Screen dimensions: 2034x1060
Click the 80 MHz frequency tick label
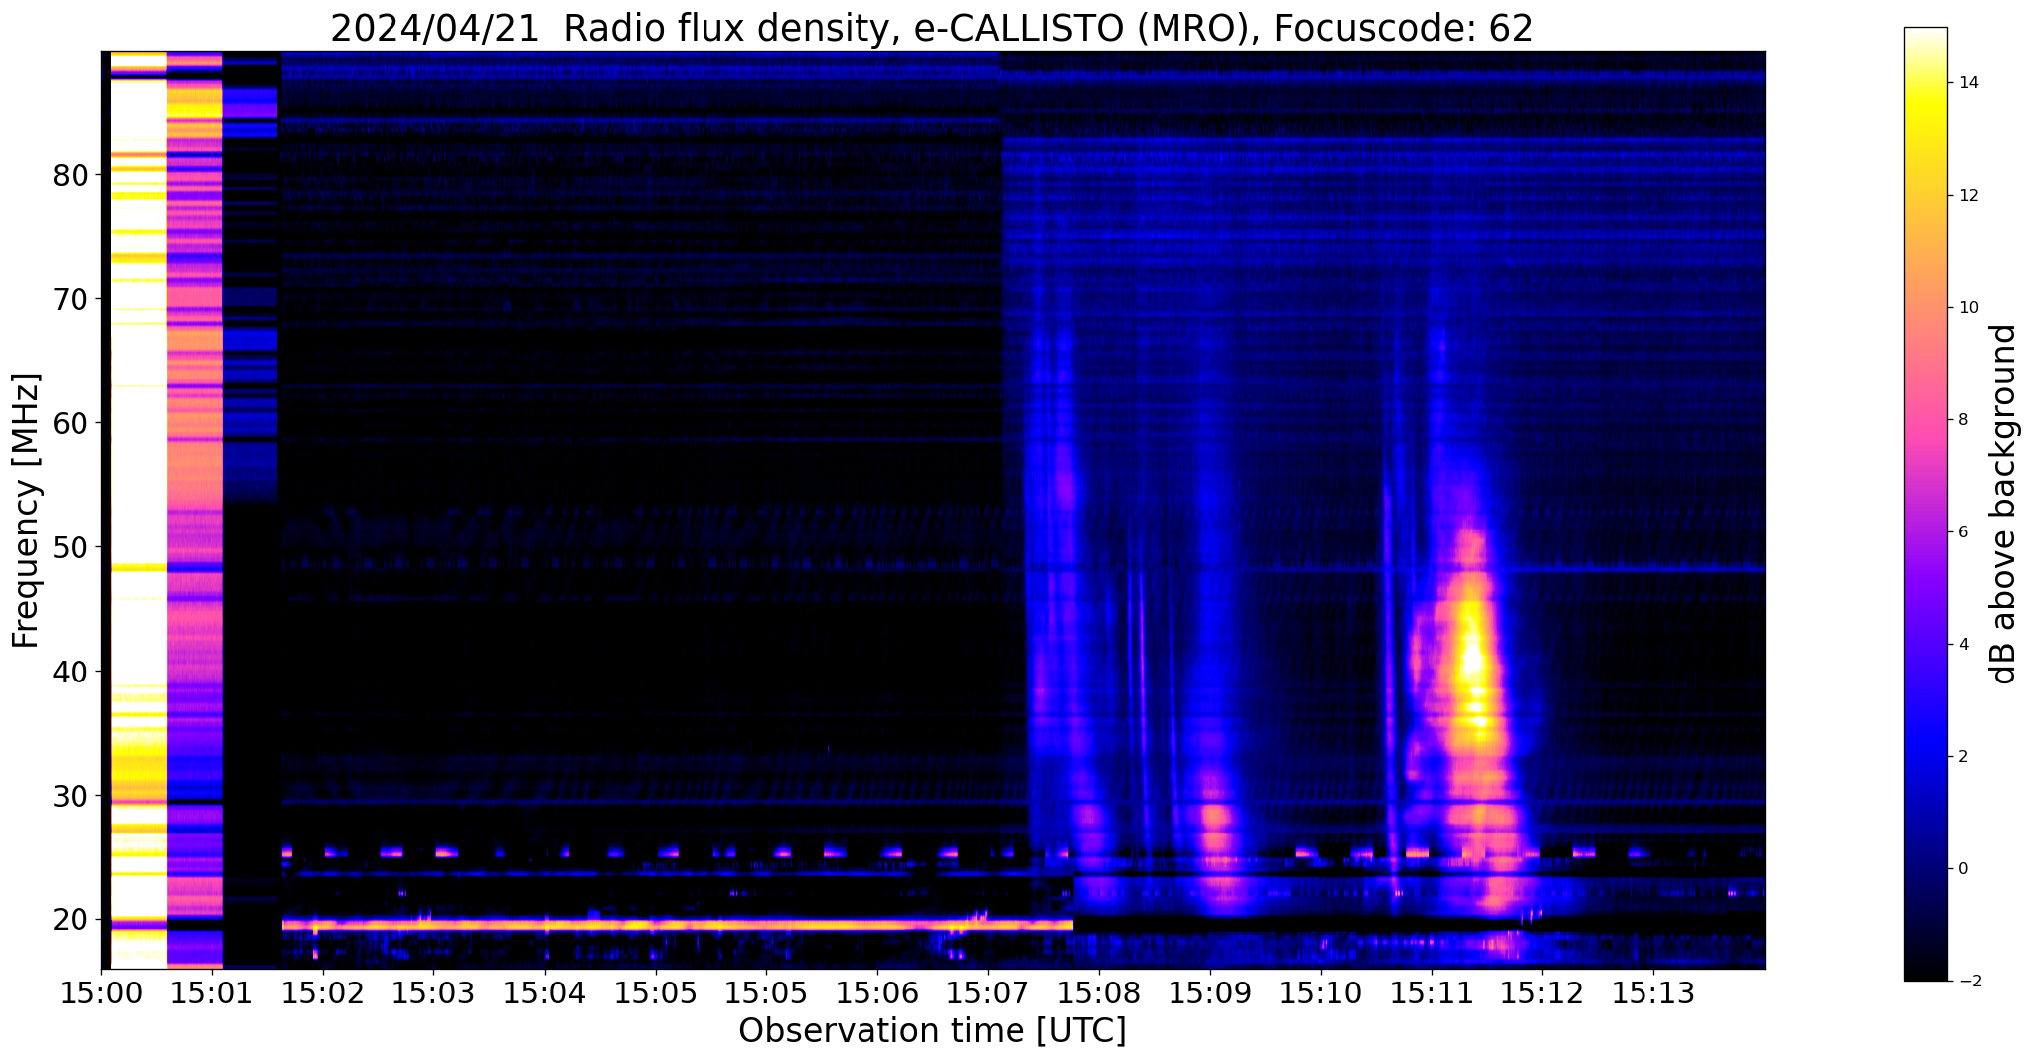point(71,176)
